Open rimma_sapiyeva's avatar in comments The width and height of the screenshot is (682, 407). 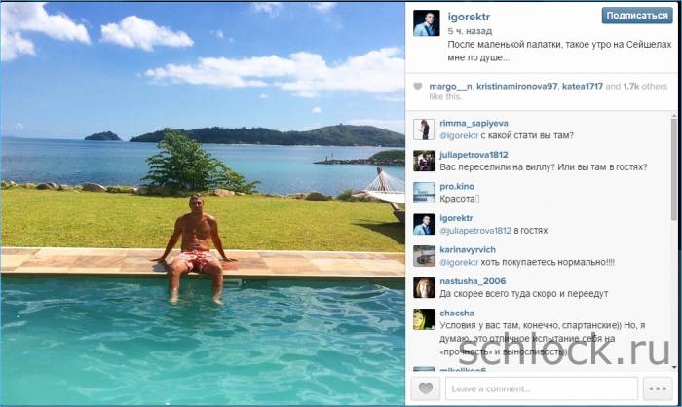pos(424,129)
